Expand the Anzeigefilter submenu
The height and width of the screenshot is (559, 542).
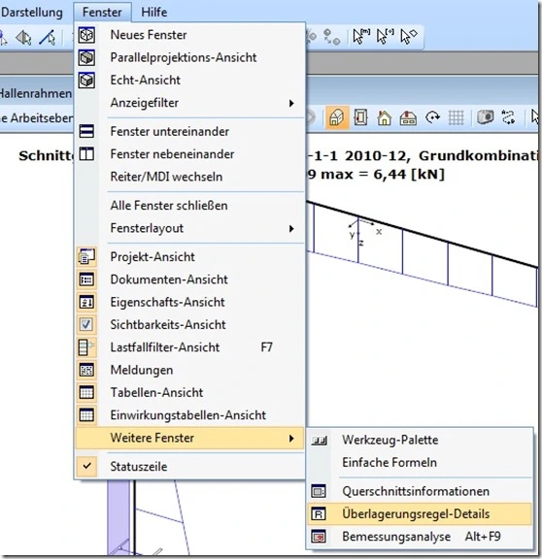point(291,103)
